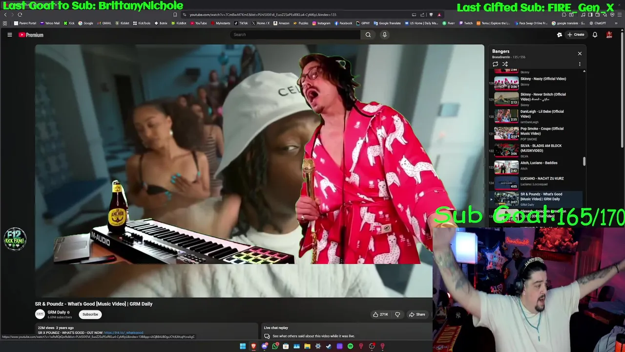Toggle playlist loop

[x=495, y=64]
